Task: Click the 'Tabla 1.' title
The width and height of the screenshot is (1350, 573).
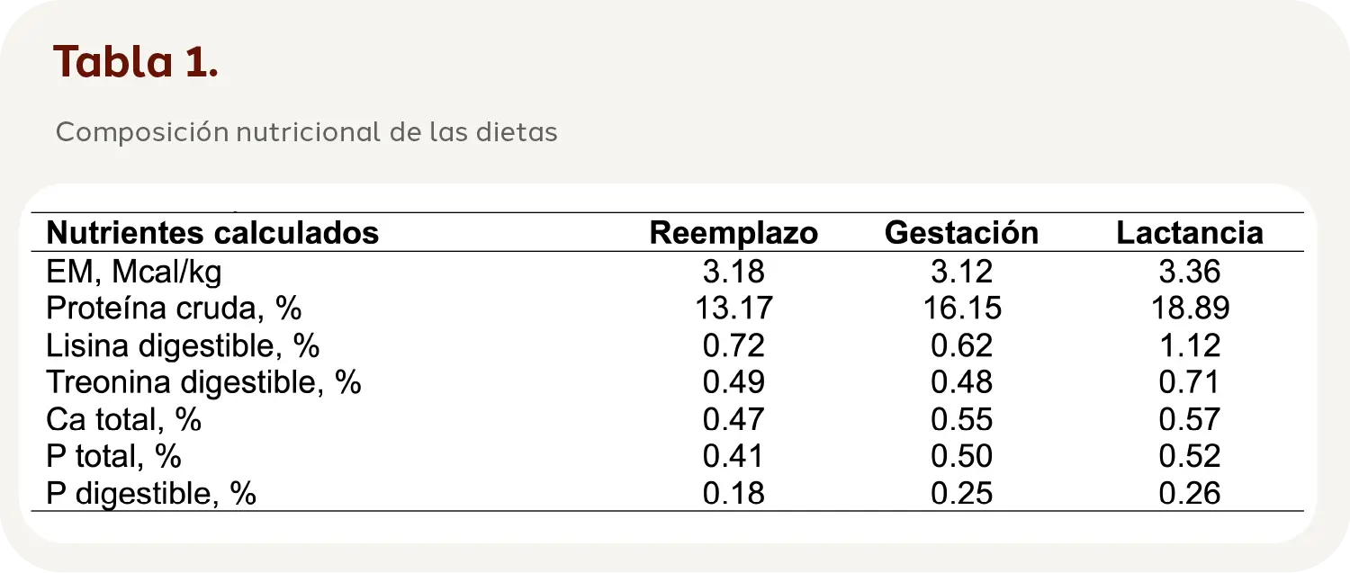Action: [136, 61]
